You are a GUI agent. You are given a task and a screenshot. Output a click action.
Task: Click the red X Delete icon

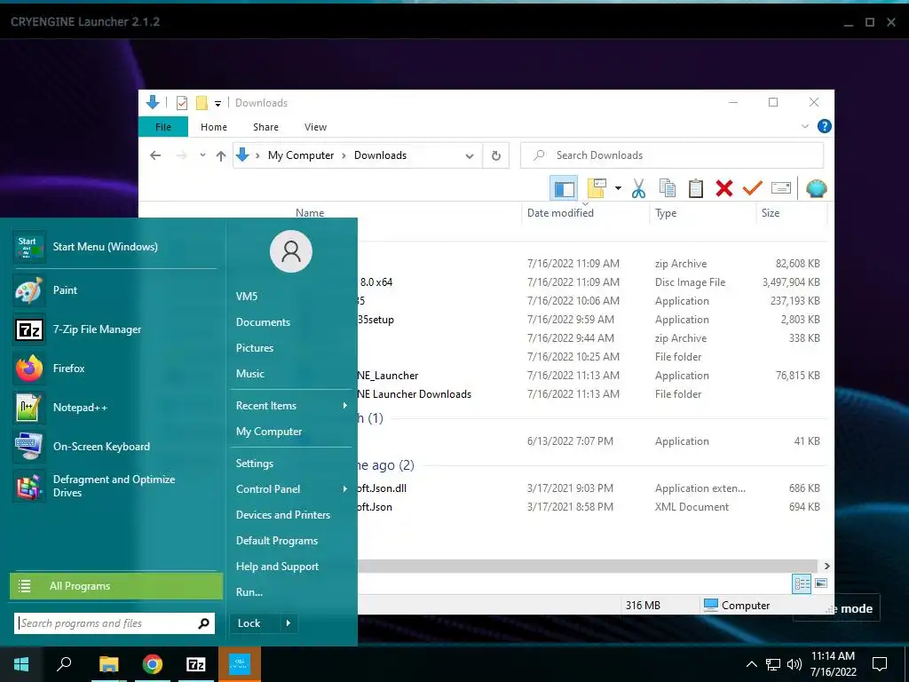724,188
